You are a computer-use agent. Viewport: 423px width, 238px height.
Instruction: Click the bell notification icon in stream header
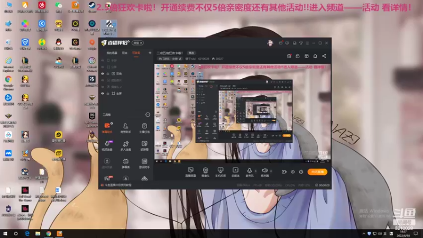[315, 56]
